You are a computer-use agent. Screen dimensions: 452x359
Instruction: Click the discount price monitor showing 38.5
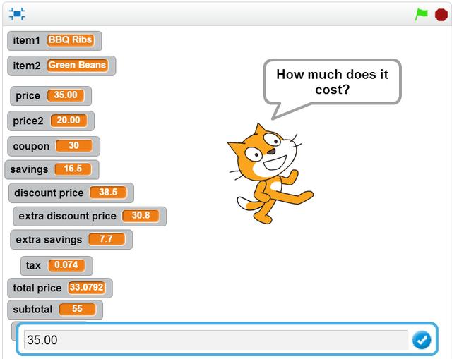point(71,193)
